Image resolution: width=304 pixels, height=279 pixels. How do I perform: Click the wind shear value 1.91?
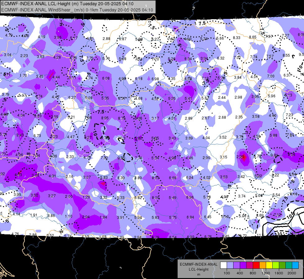[34, 215]
